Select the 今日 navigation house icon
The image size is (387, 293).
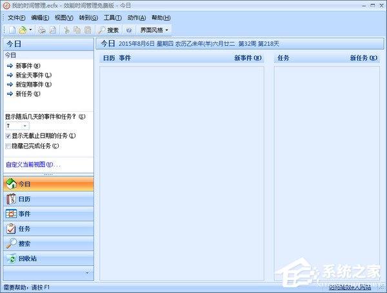(x=11, y=184)
